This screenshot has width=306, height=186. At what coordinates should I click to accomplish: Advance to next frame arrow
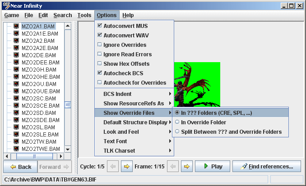tap(187, 166)
